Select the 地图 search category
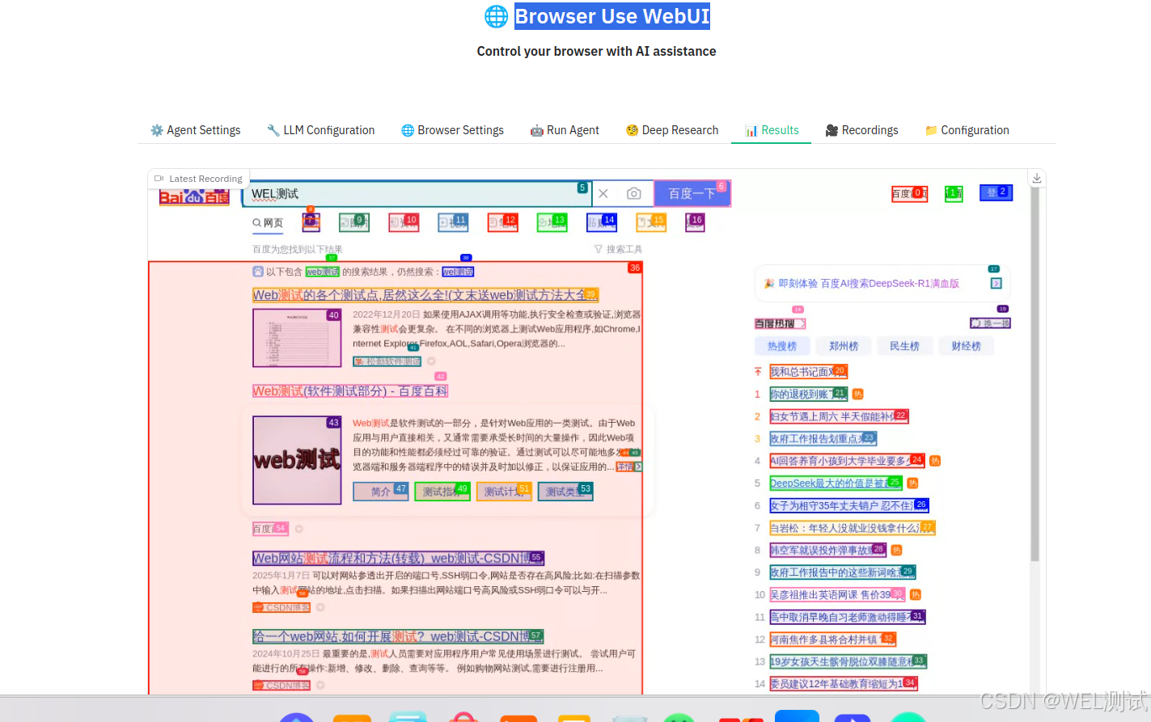 [552, 222]
